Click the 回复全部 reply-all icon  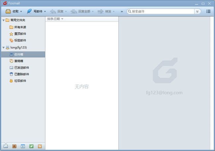click(x=74, y=11)
